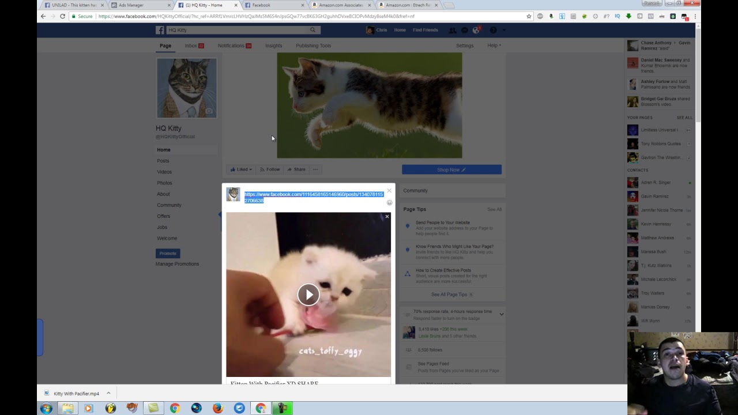
Task: Click the Shop Now button
Action: pos(451,169)
